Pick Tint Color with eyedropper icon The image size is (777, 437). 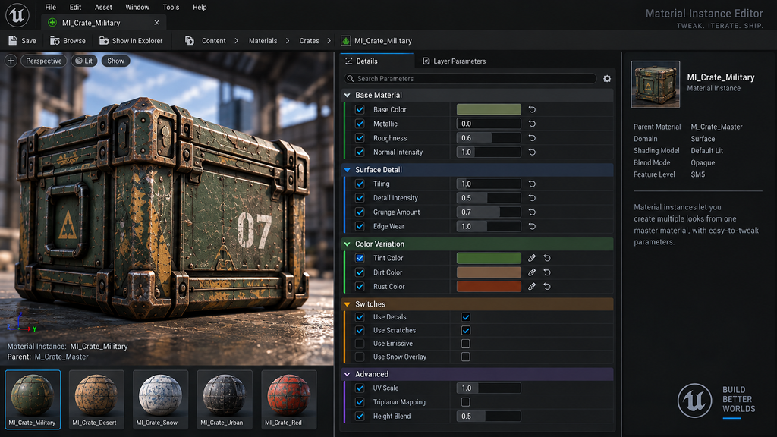click(x=532, y=258)
